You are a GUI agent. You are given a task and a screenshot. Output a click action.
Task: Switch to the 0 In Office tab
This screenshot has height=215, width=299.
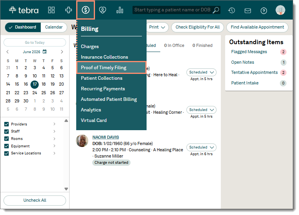pos(174,46)
